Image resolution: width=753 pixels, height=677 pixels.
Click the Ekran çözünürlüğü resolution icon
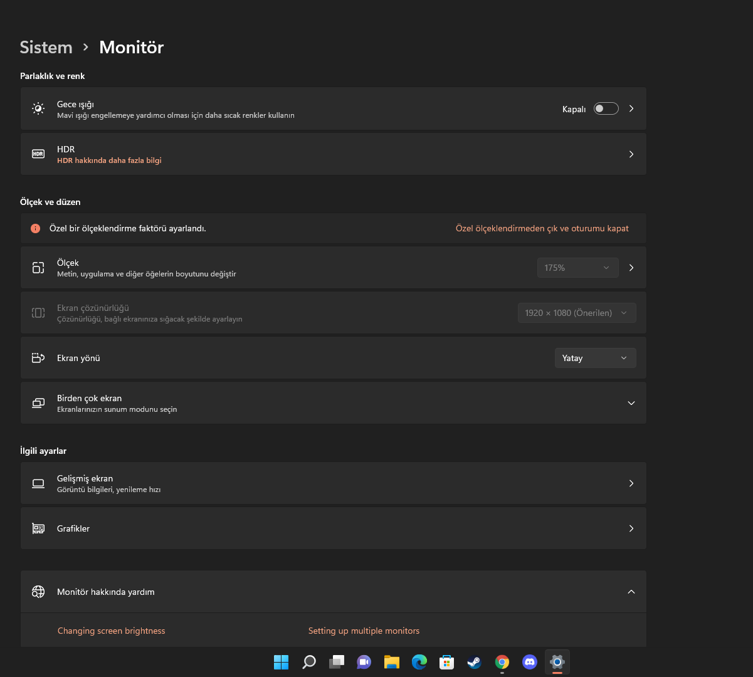38,313
